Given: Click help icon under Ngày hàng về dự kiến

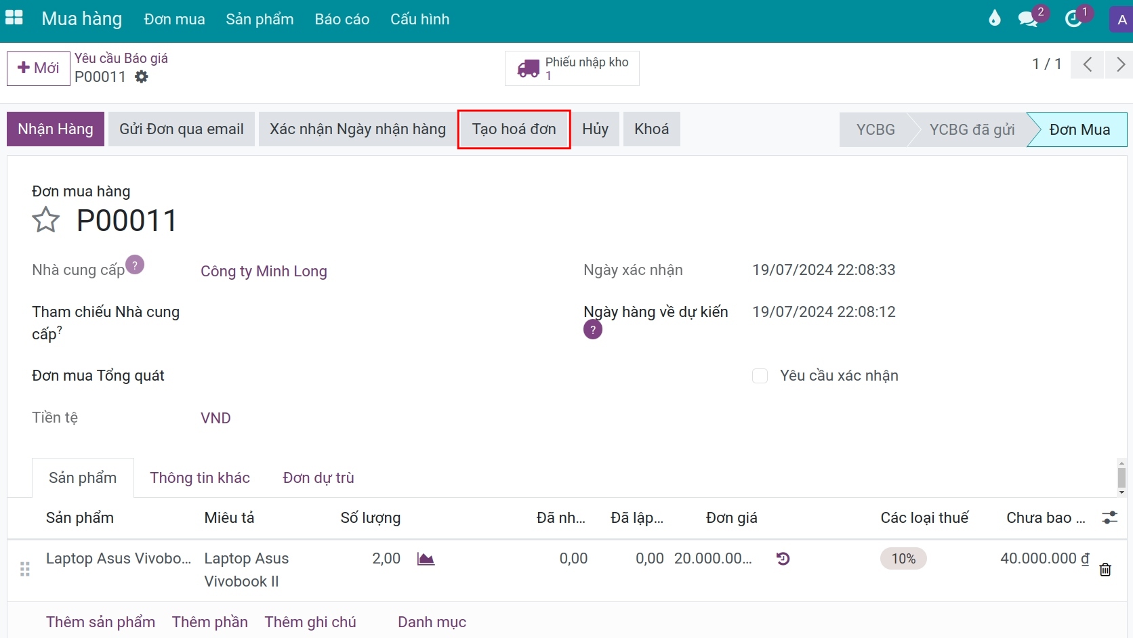Looking at the screenshot, I should 593,330.
